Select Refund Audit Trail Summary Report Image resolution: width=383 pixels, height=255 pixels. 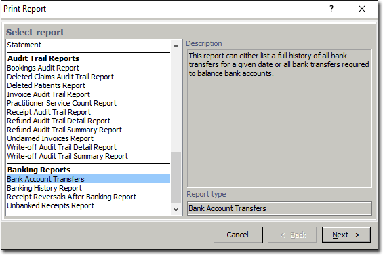click(x=88, y=130)
